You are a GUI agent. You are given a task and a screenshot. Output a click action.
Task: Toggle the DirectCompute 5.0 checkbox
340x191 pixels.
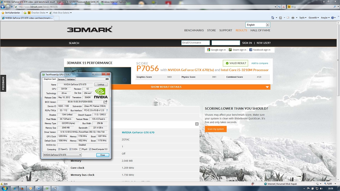point(90,149)
